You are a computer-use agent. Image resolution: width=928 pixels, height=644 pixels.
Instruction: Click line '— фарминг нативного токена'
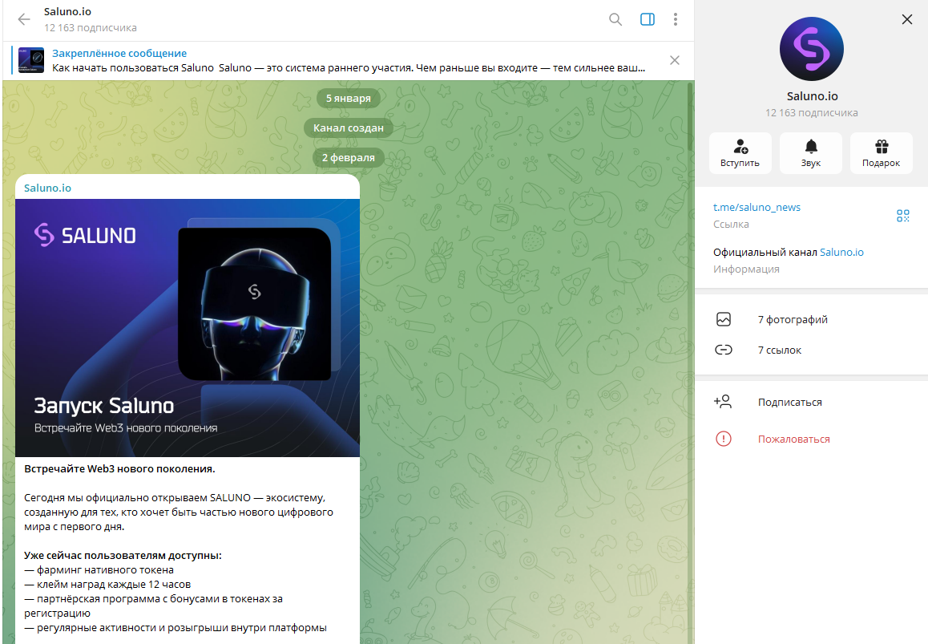pyautogui.click(x=99, y=570)
